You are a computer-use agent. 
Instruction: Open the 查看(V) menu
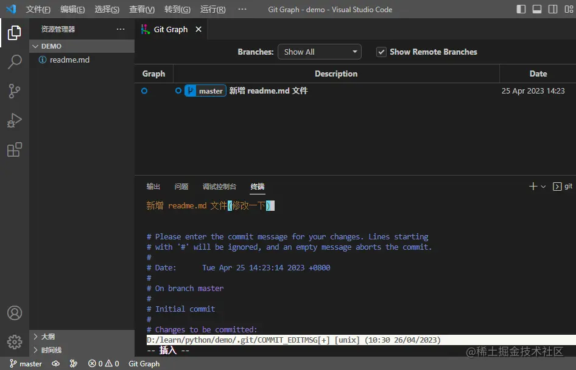(x=142, y=10)
